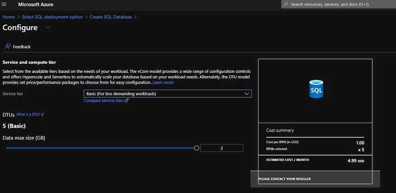This screenshot has width=396, height=193.
Task: Go to Home in the breadcrumb
Action: coord(9,17)
